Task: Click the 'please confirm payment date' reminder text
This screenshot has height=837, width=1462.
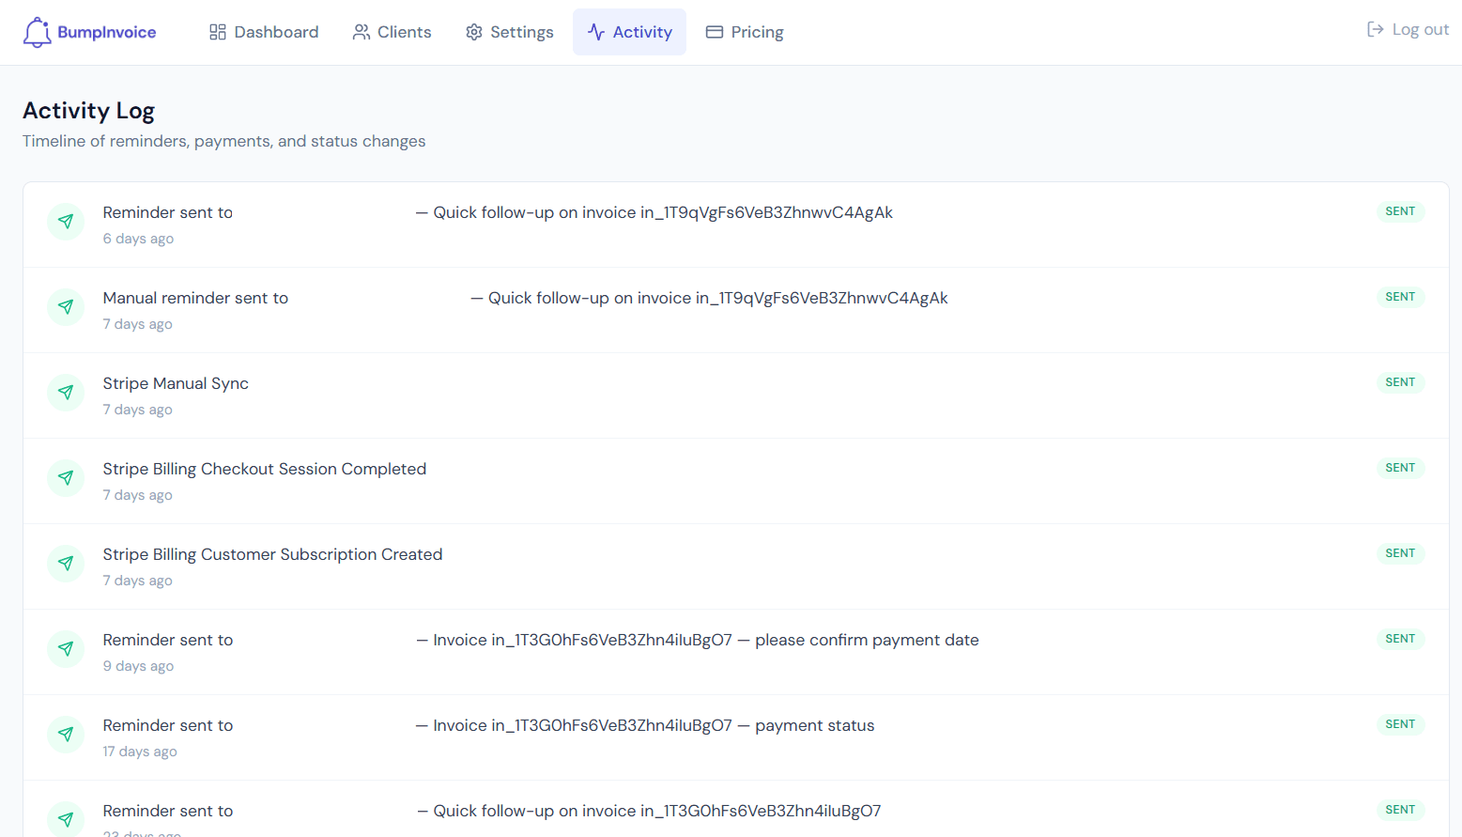Action: tap(866, 640)
